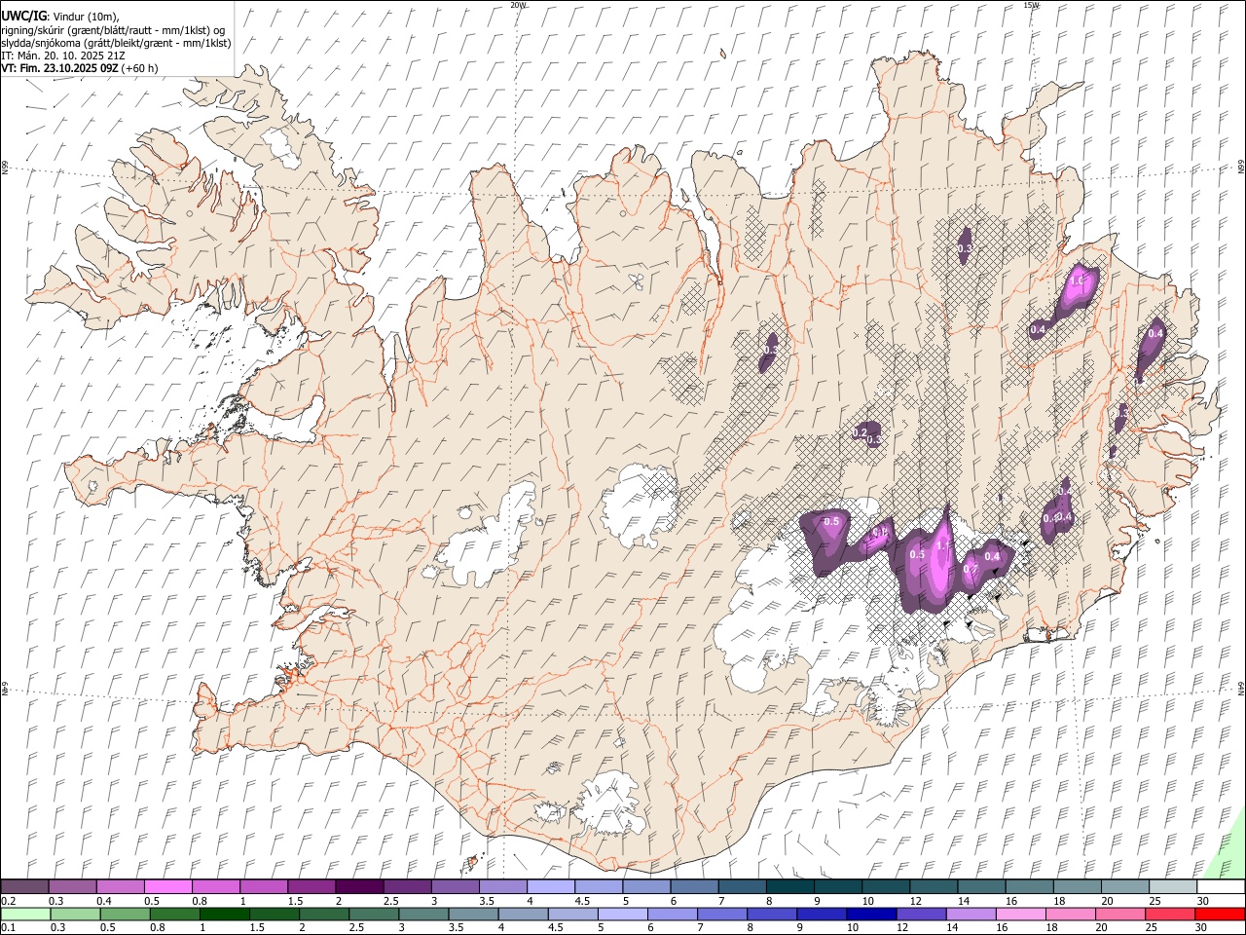
Task: Click the '4.5' number under top legend row
Action: click(582, 901)
